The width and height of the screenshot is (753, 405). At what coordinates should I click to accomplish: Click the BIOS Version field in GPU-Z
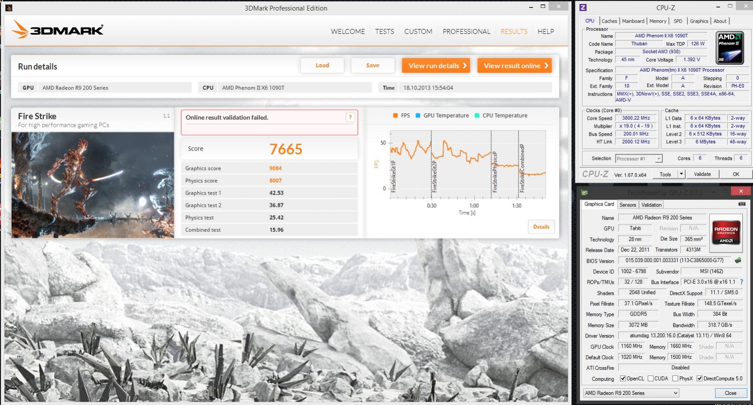click(x=674, y=260)
